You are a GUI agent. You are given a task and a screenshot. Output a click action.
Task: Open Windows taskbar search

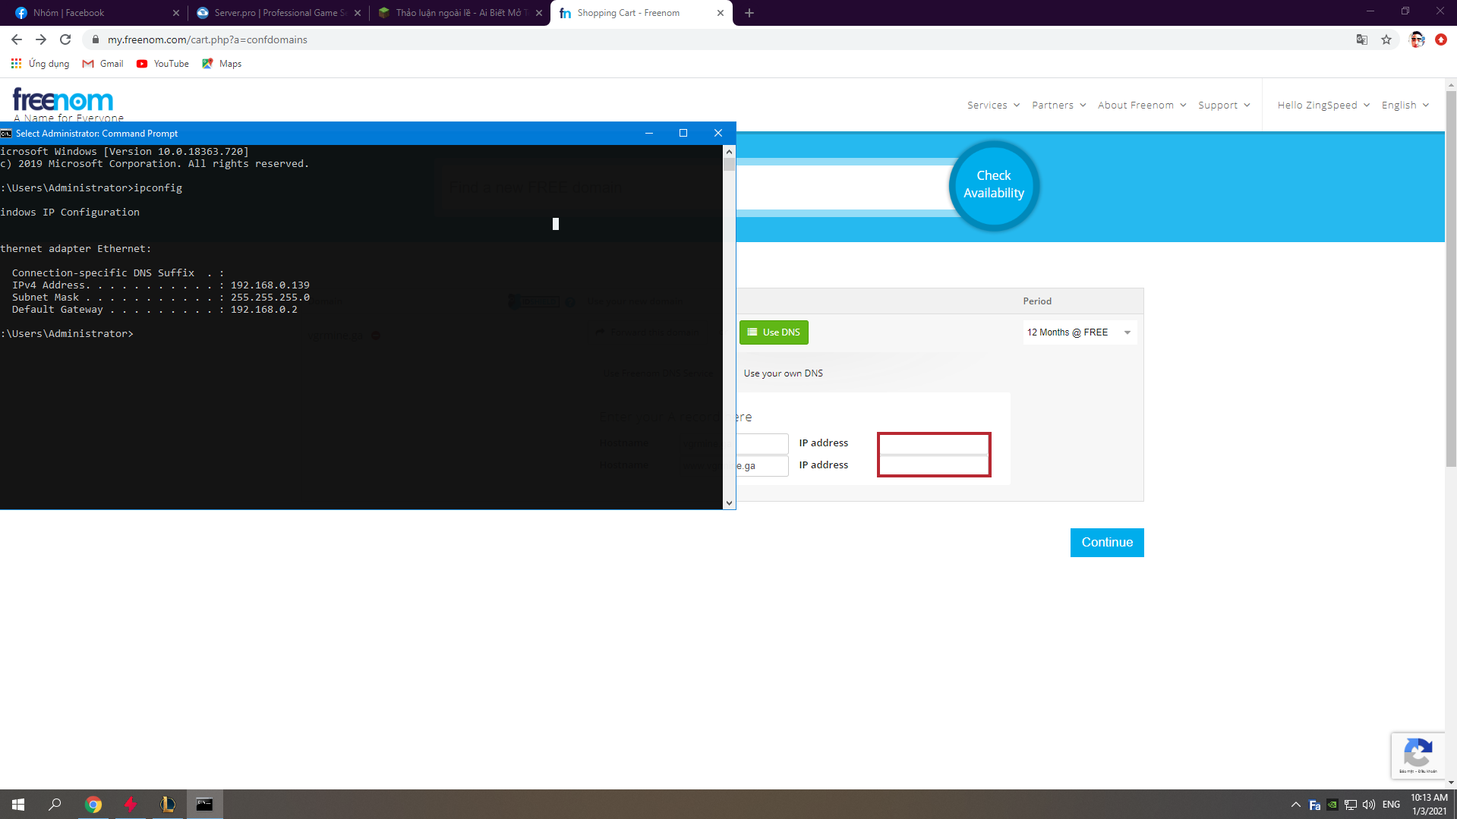(x=55, y=805)
